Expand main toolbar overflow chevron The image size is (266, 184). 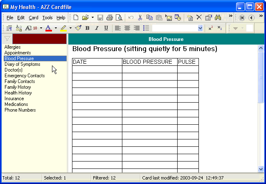tap(230, 16)
